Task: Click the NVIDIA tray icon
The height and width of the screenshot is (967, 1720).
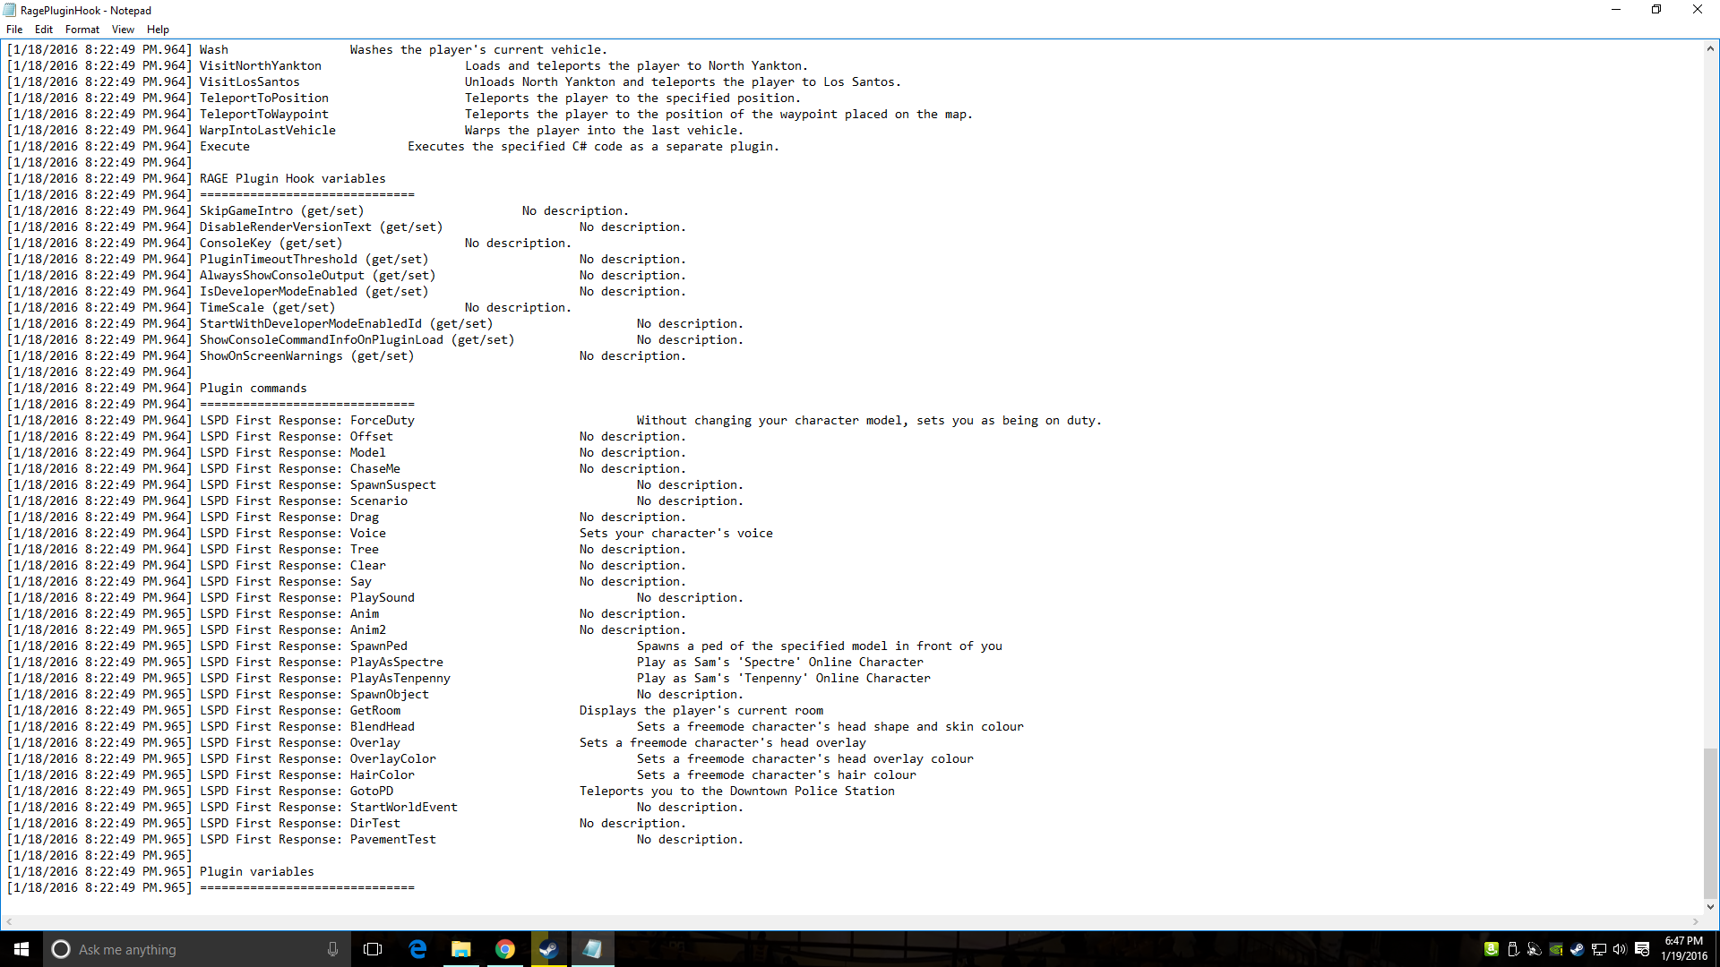Action: (x=1556, y=949)
